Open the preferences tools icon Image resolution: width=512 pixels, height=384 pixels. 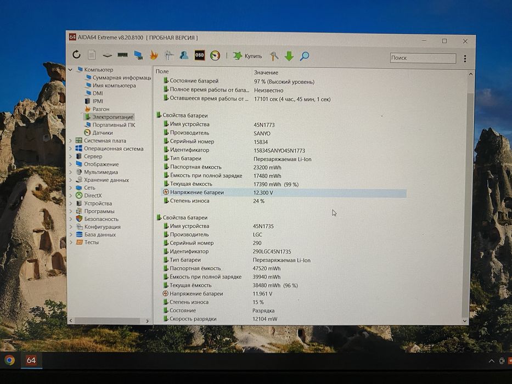274,56
